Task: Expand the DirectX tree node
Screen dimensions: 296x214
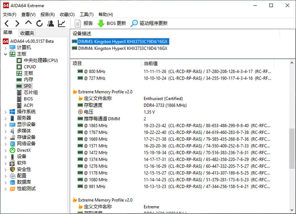Action: pyautogui.click(x=6, y=150)
